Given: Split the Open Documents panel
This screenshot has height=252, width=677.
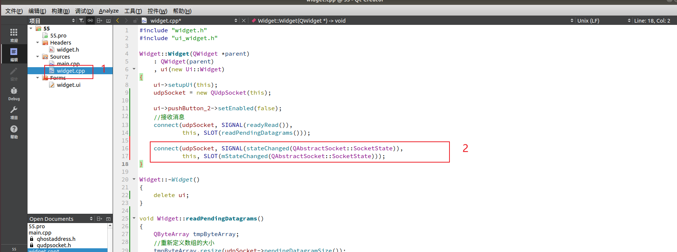Looking at the screenshot, I should click(x=99, y=219).
